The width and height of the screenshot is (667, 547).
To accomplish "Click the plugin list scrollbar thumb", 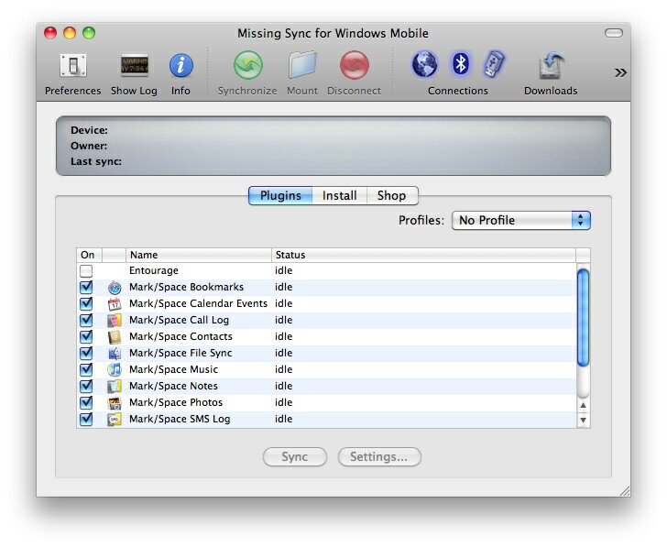I will tap(584, 317).
